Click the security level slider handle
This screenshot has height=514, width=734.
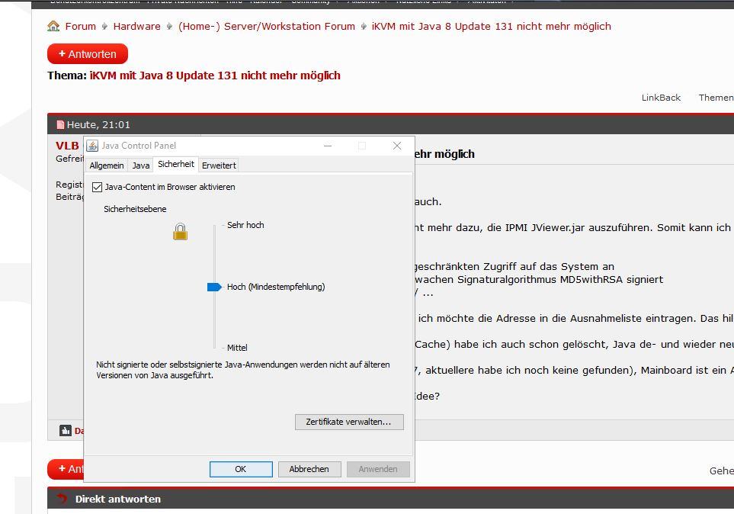pos(214,287)
